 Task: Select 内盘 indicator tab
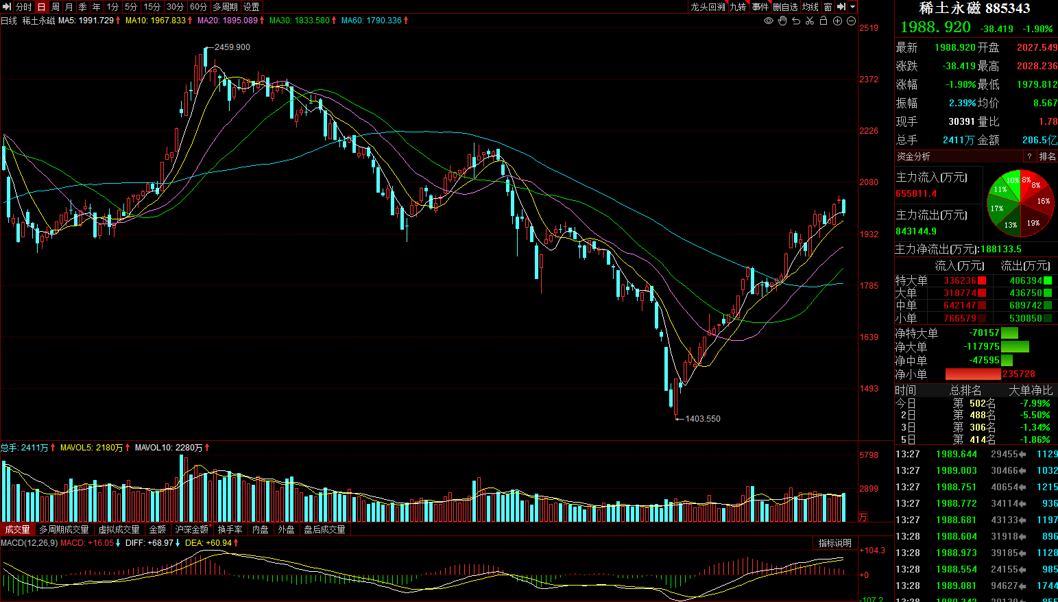(x=261, y=529)
